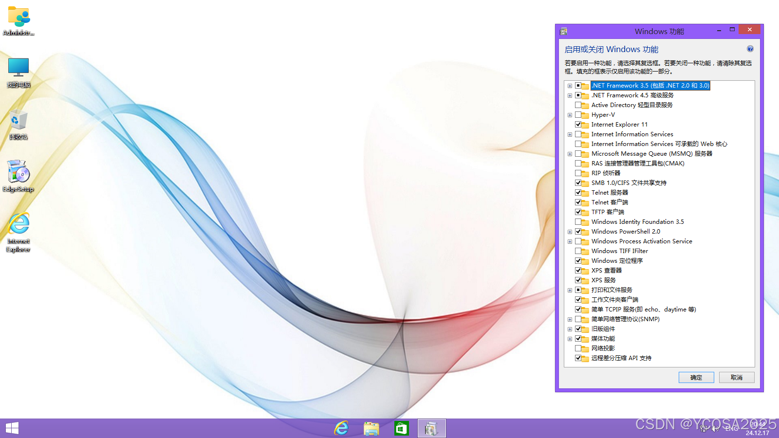
Task: Click the RIP 侦听器 folder icon
Action: (585, 173)
